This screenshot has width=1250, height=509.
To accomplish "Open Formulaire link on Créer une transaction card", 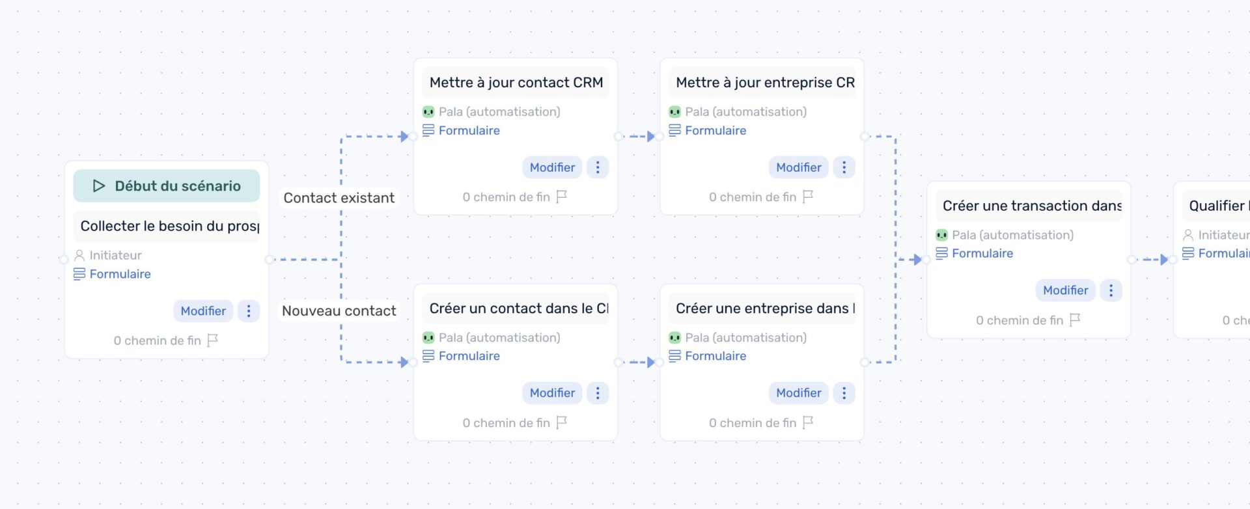I will click(982, 253).
